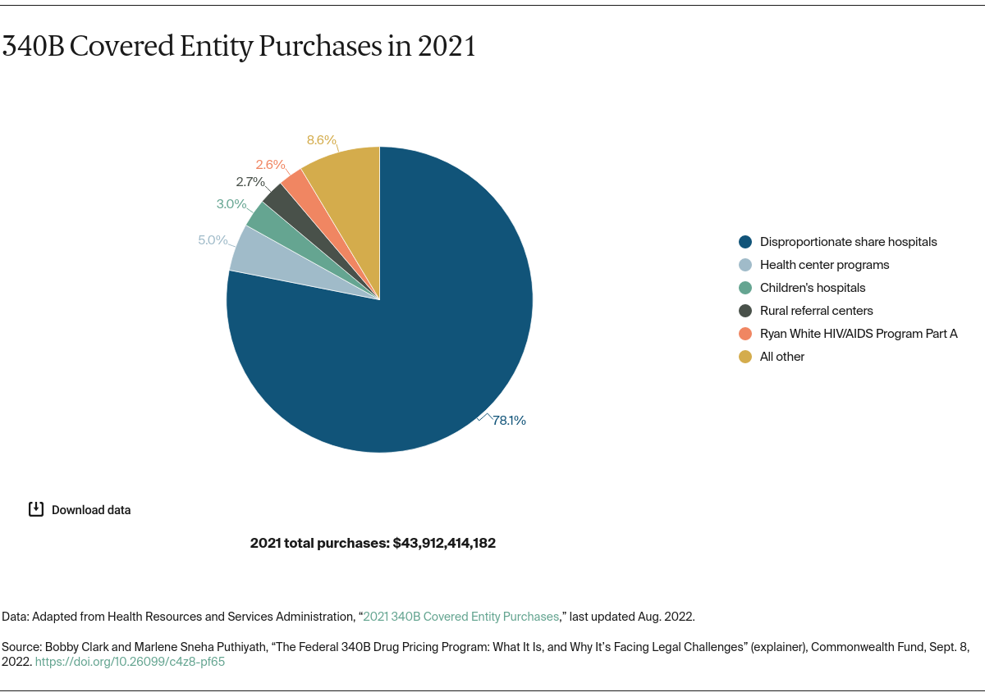
Task: Click the download arrow symbol inside the tray icon
Action: point(35,509)
